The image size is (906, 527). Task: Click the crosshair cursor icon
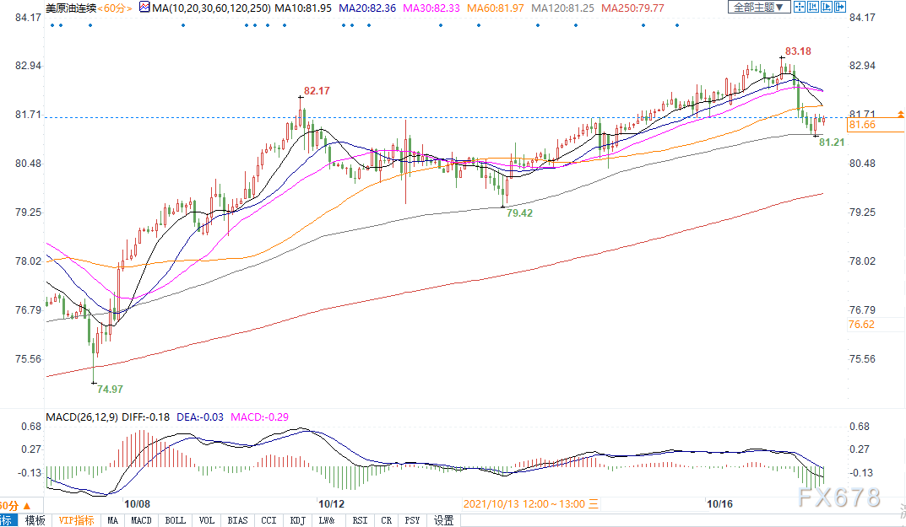(x=800, y=7)
